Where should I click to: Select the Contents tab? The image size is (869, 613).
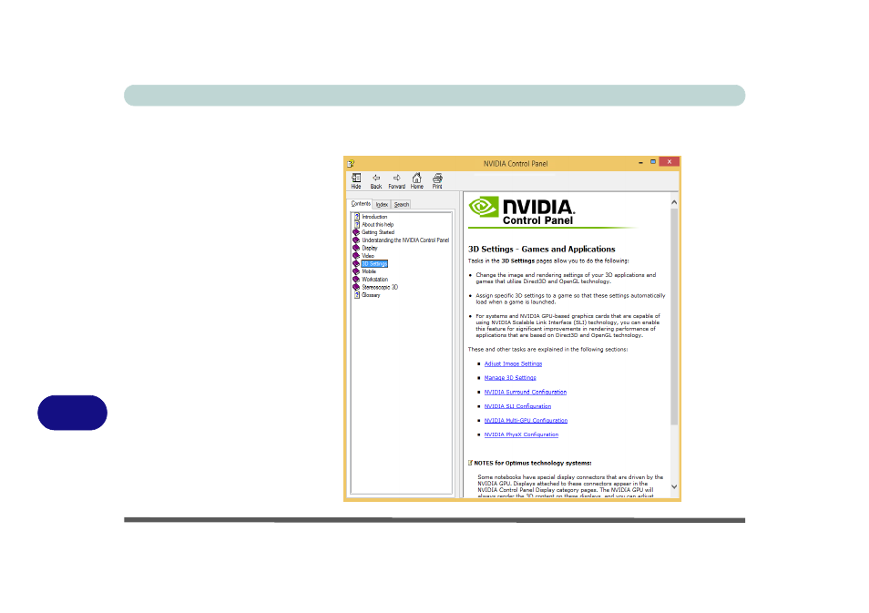pyautogui.click(x=361, y=204)
